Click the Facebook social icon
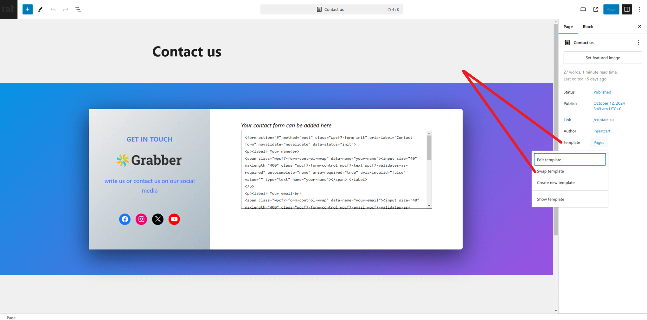 tap(125, 219)
